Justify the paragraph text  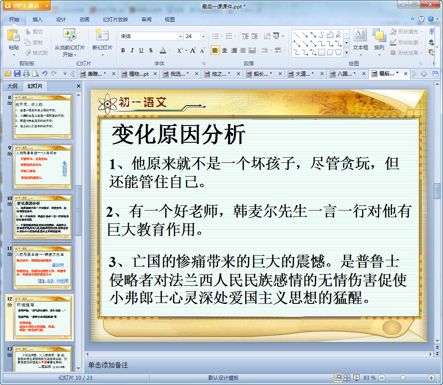[x=243, y=50]
